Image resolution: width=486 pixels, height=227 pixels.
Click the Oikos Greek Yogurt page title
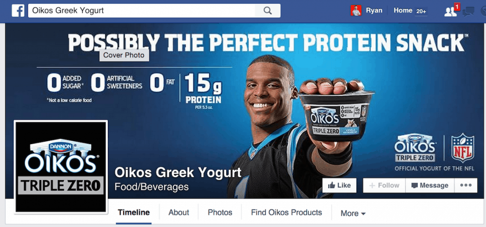[x=178, y=173]
